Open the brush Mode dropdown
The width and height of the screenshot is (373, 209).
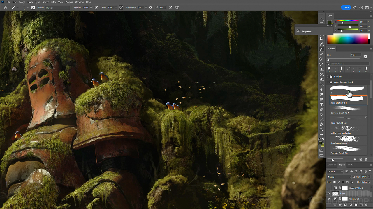(57, 8)
